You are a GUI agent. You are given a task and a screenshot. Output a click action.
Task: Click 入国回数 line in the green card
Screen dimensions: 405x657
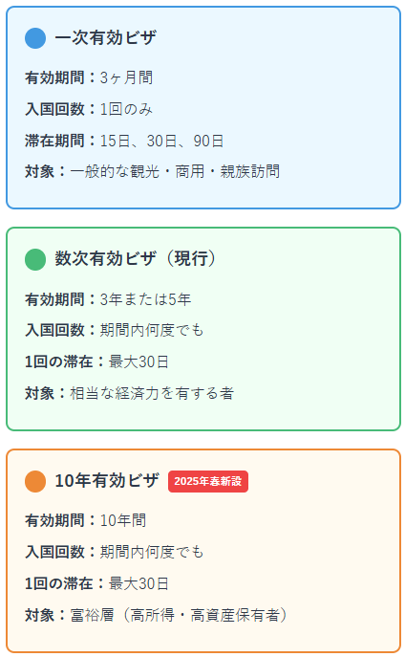(115, 331)
